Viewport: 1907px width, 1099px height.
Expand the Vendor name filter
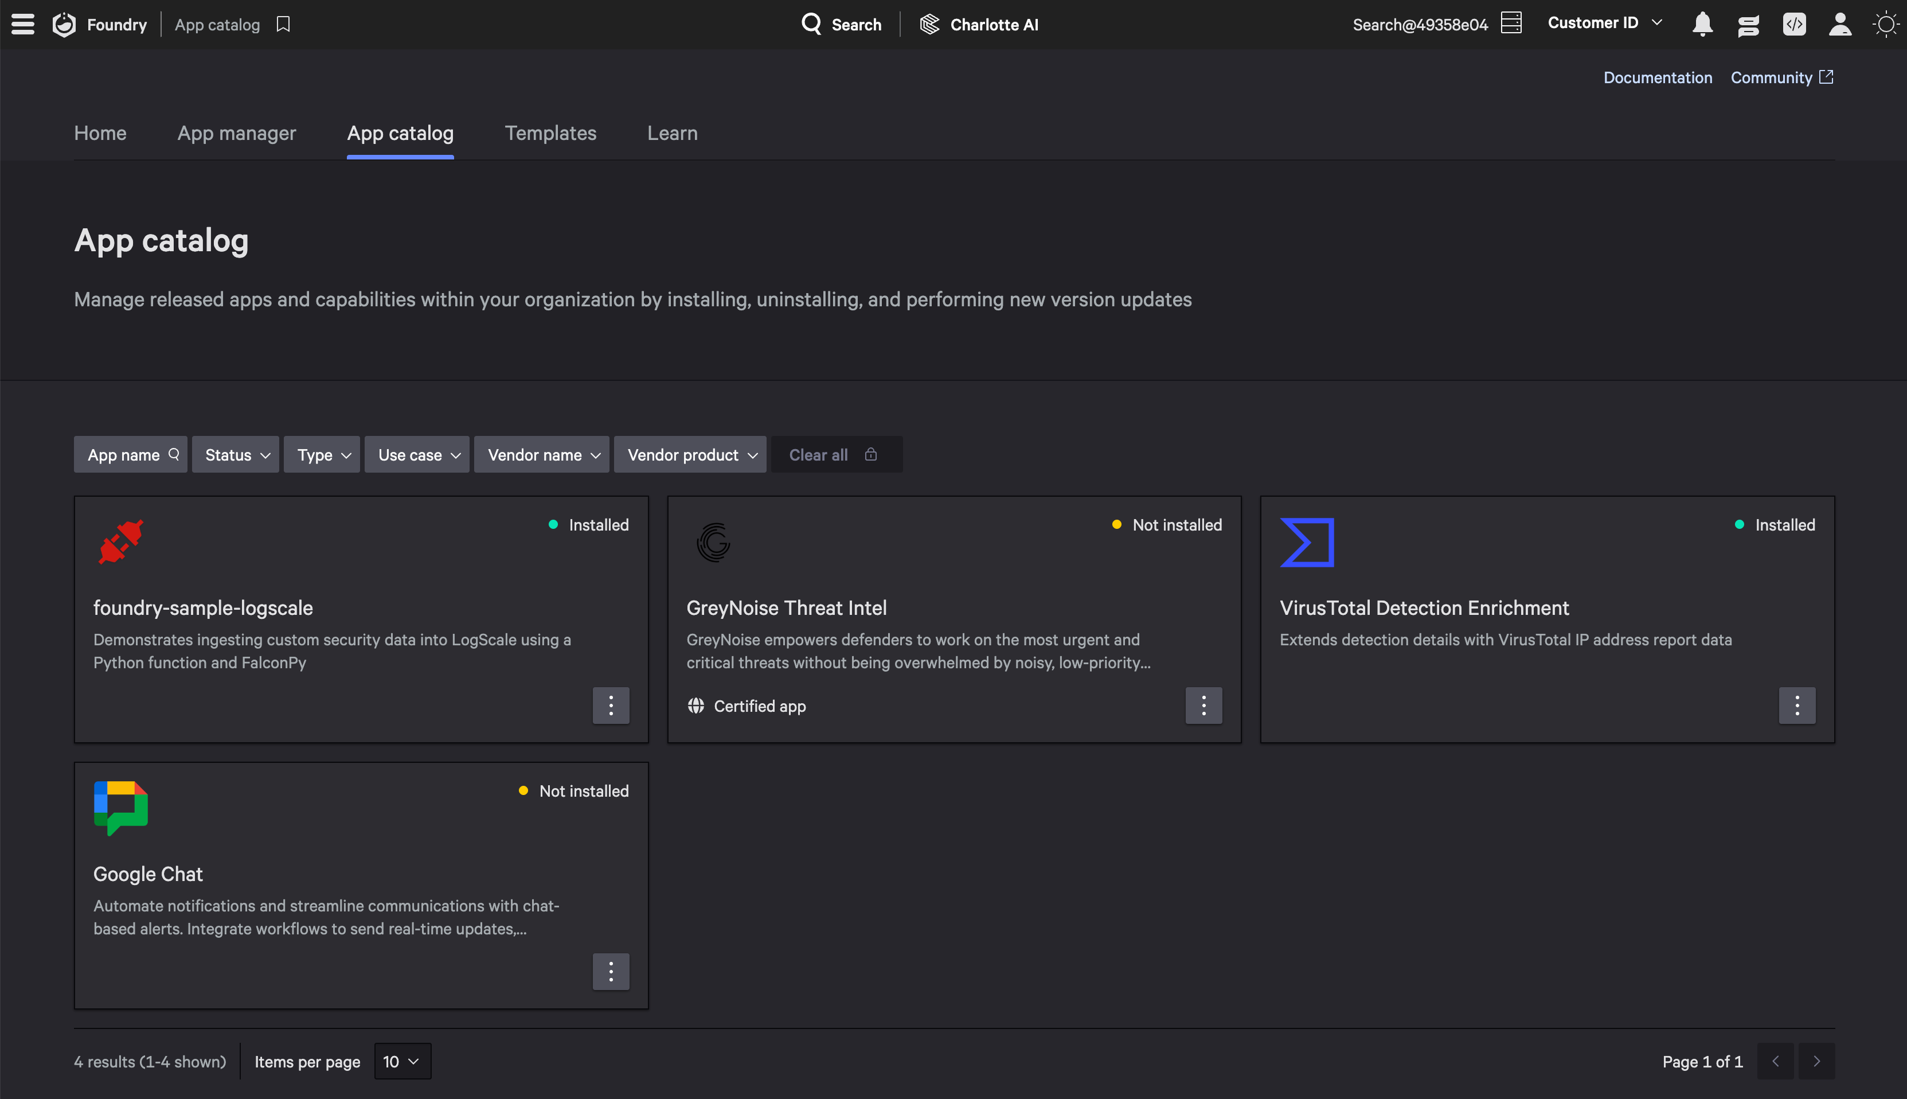tap(542, 454)
